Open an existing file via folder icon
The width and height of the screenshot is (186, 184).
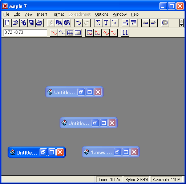[15, 23]
